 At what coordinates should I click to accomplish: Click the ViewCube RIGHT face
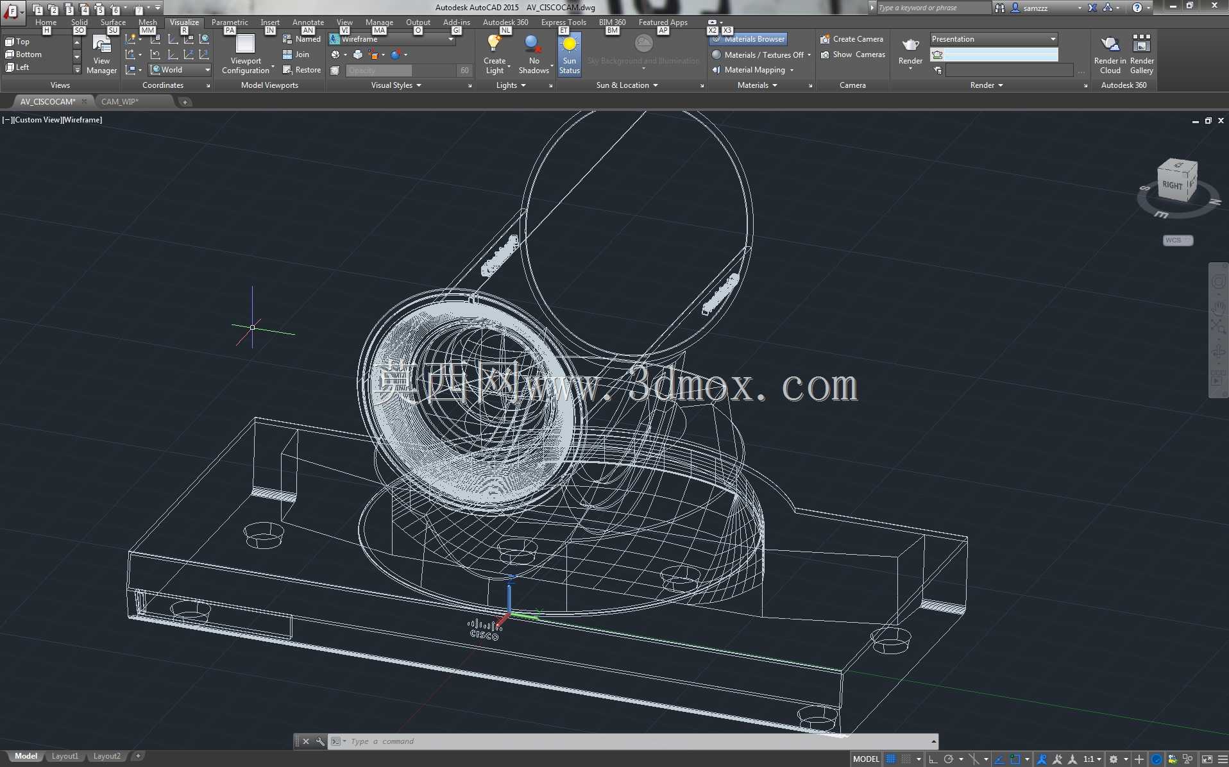(1173, 185)
